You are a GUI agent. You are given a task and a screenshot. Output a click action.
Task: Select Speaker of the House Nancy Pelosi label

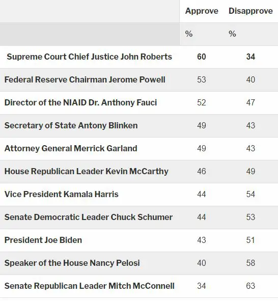(x=72, y=263)
